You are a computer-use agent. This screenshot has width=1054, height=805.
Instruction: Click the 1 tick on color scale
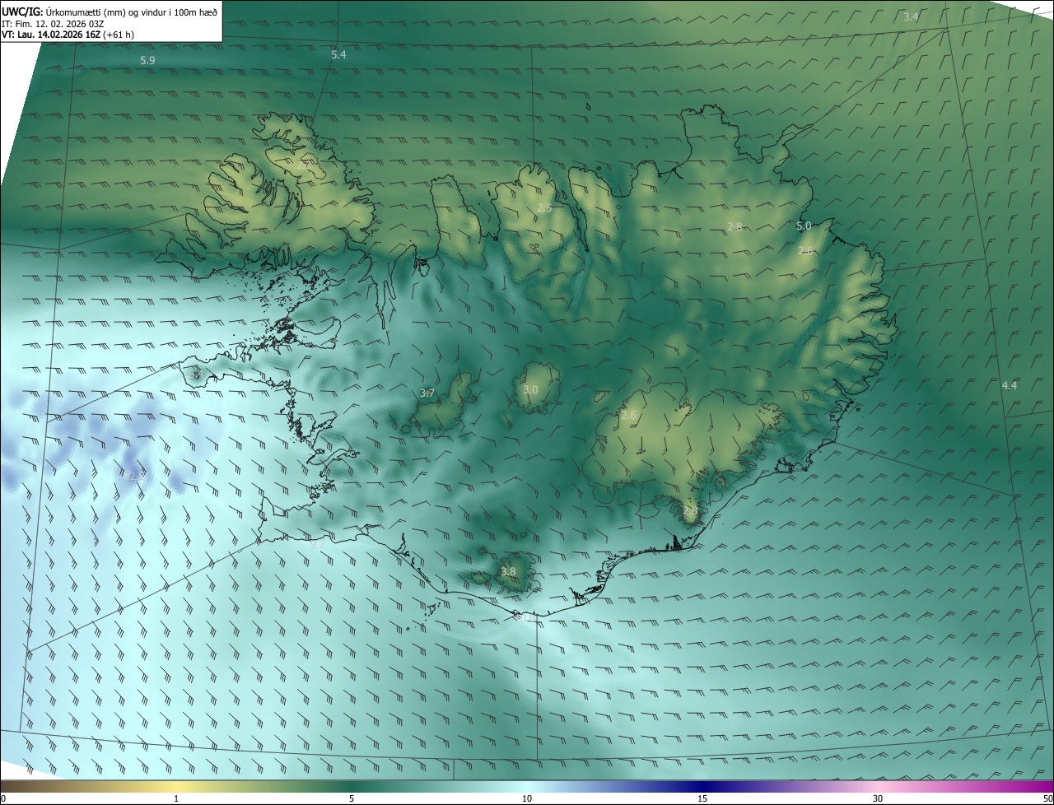coord(177,798)
